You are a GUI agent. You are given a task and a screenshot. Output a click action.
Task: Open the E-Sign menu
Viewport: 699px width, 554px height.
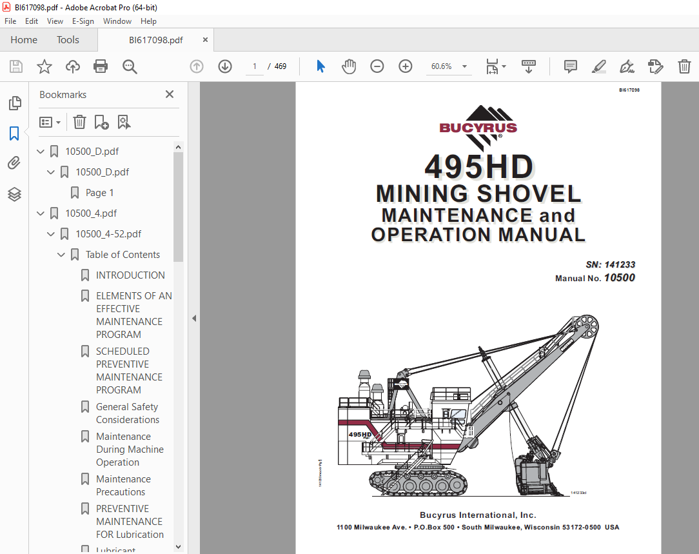(x=83, y=21)
